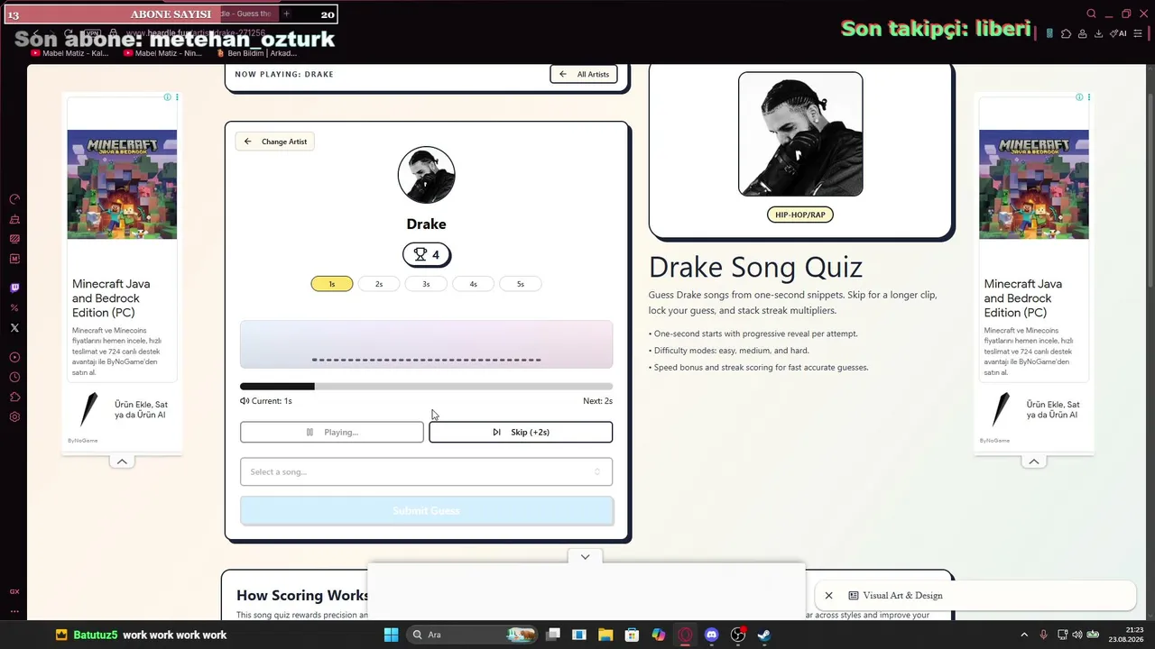Click the search icon in the browser title bar
Screen dimensions: 1155x649
click(1091, 14)
